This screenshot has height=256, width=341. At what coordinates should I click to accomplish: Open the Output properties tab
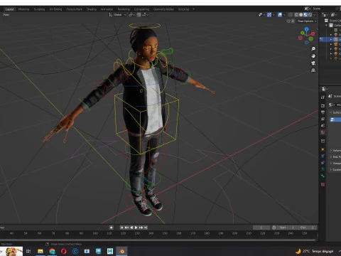click(x=323, y=112)
